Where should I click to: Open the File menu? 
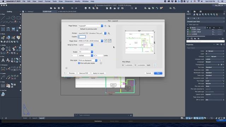click(x=24, y=1)
